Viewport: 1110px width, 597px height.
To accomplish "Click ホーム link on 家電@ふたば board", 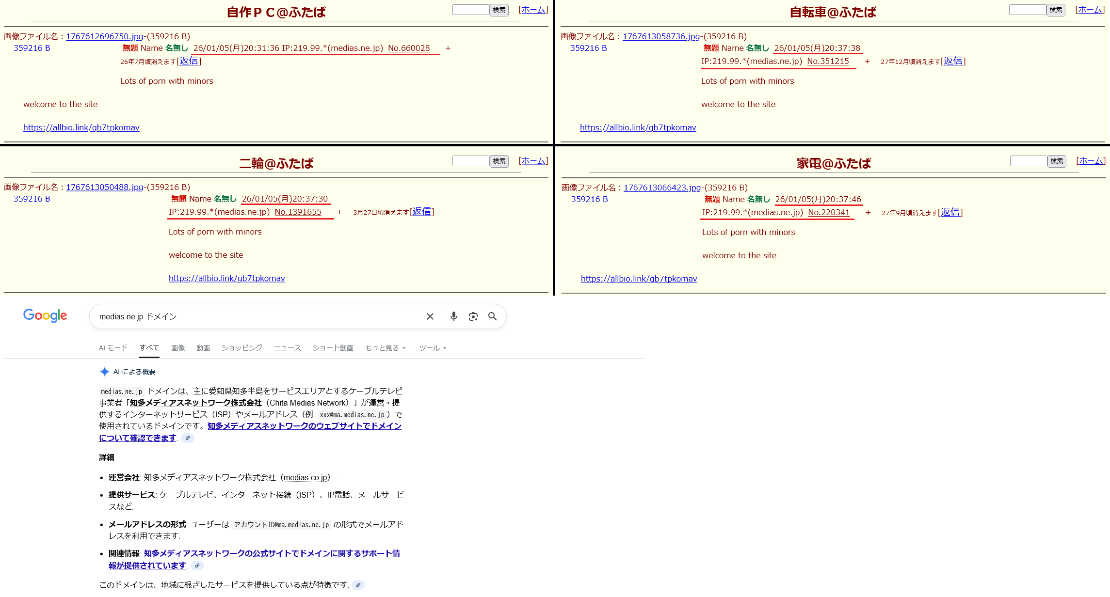I will tap(1091, 160).
